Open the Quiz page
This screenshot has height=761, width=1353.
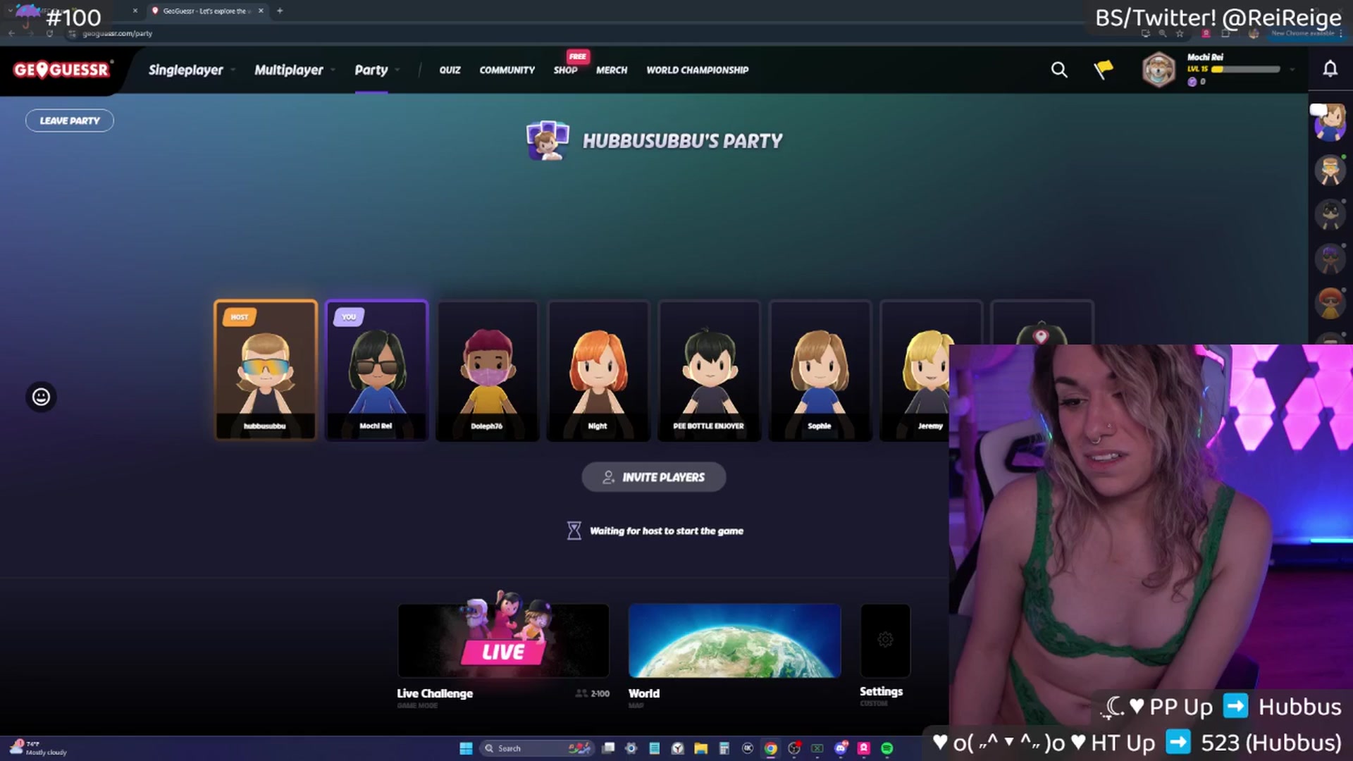(x=450, y=70)
